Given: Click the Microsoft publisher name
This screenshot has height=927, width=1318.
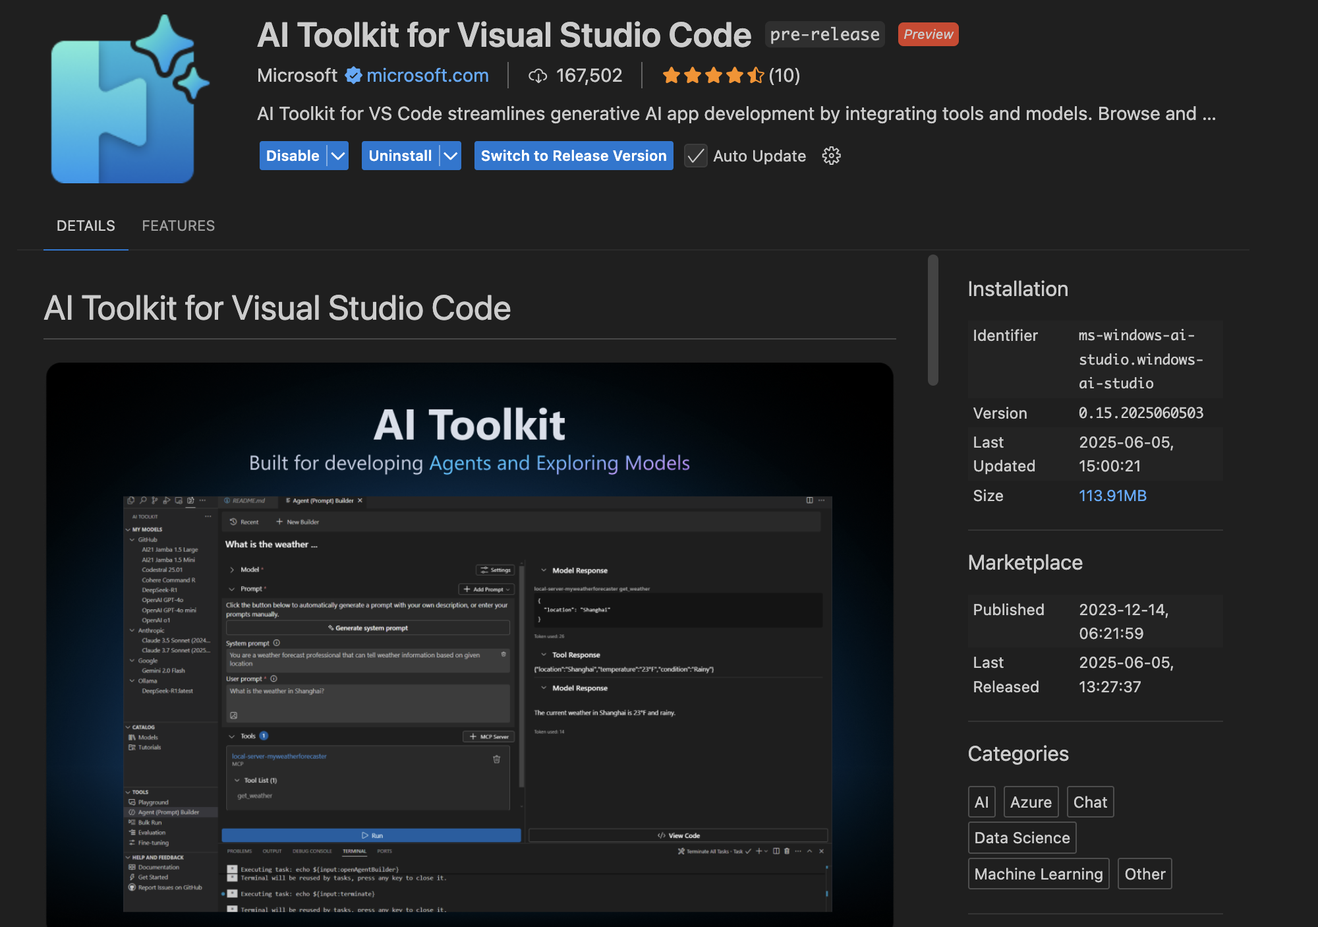Looking at the screenshot, I should tap(297, 76).
